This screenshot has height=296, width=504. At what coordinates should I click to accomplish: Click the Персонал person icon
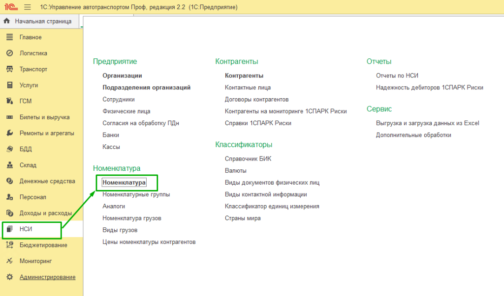(x=9, y=197)
